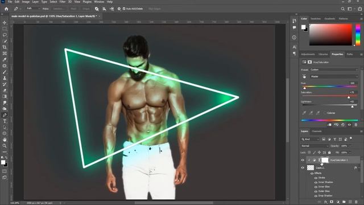Viewport: 364px width, 205px height.
Task: Select the Move tool
Action: click(5, 23)
